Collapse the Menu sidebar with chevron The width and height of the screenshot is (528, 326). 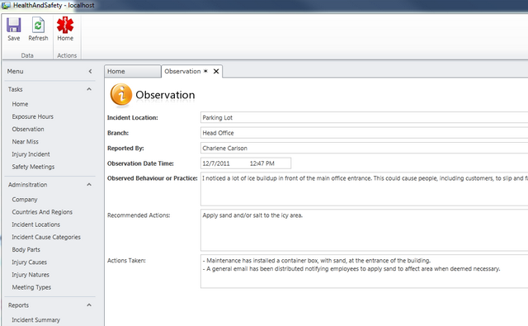(x=90, y=72)
